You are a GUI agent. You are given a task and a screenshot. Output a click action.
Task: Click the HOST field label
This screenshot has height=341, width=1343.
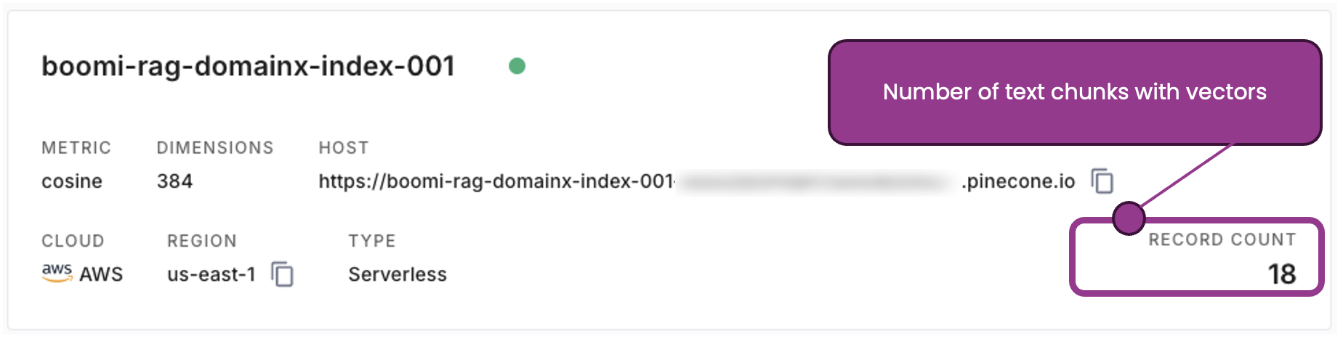point(343,148)
